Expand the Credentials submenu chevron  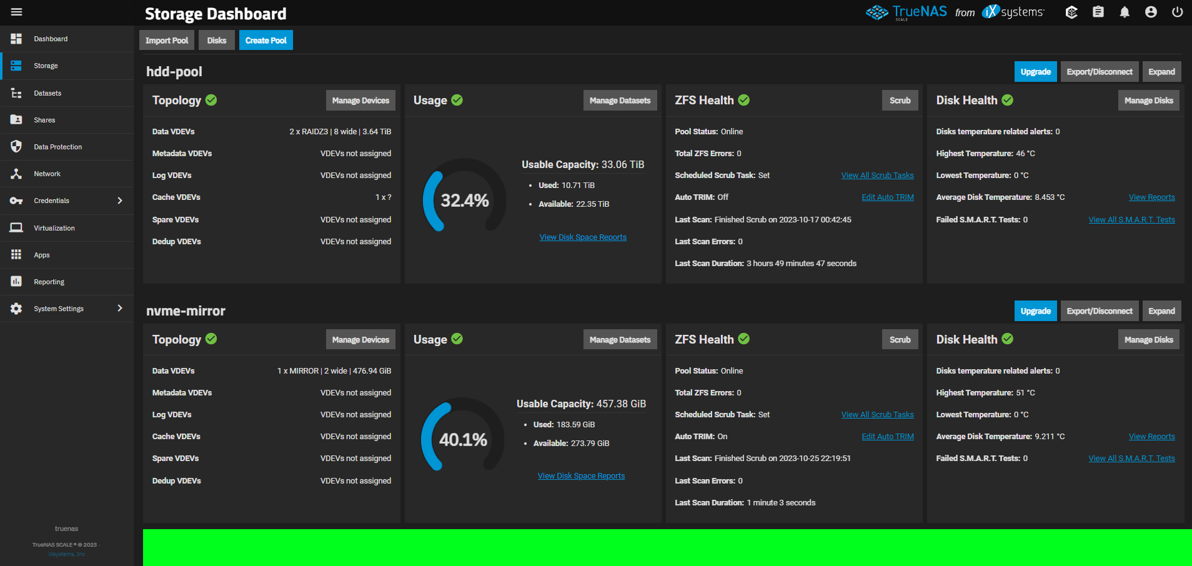coord(120,201)
